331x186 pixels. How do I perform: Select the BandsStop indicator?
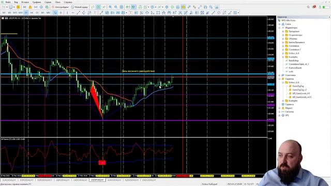tap(294, 60)
